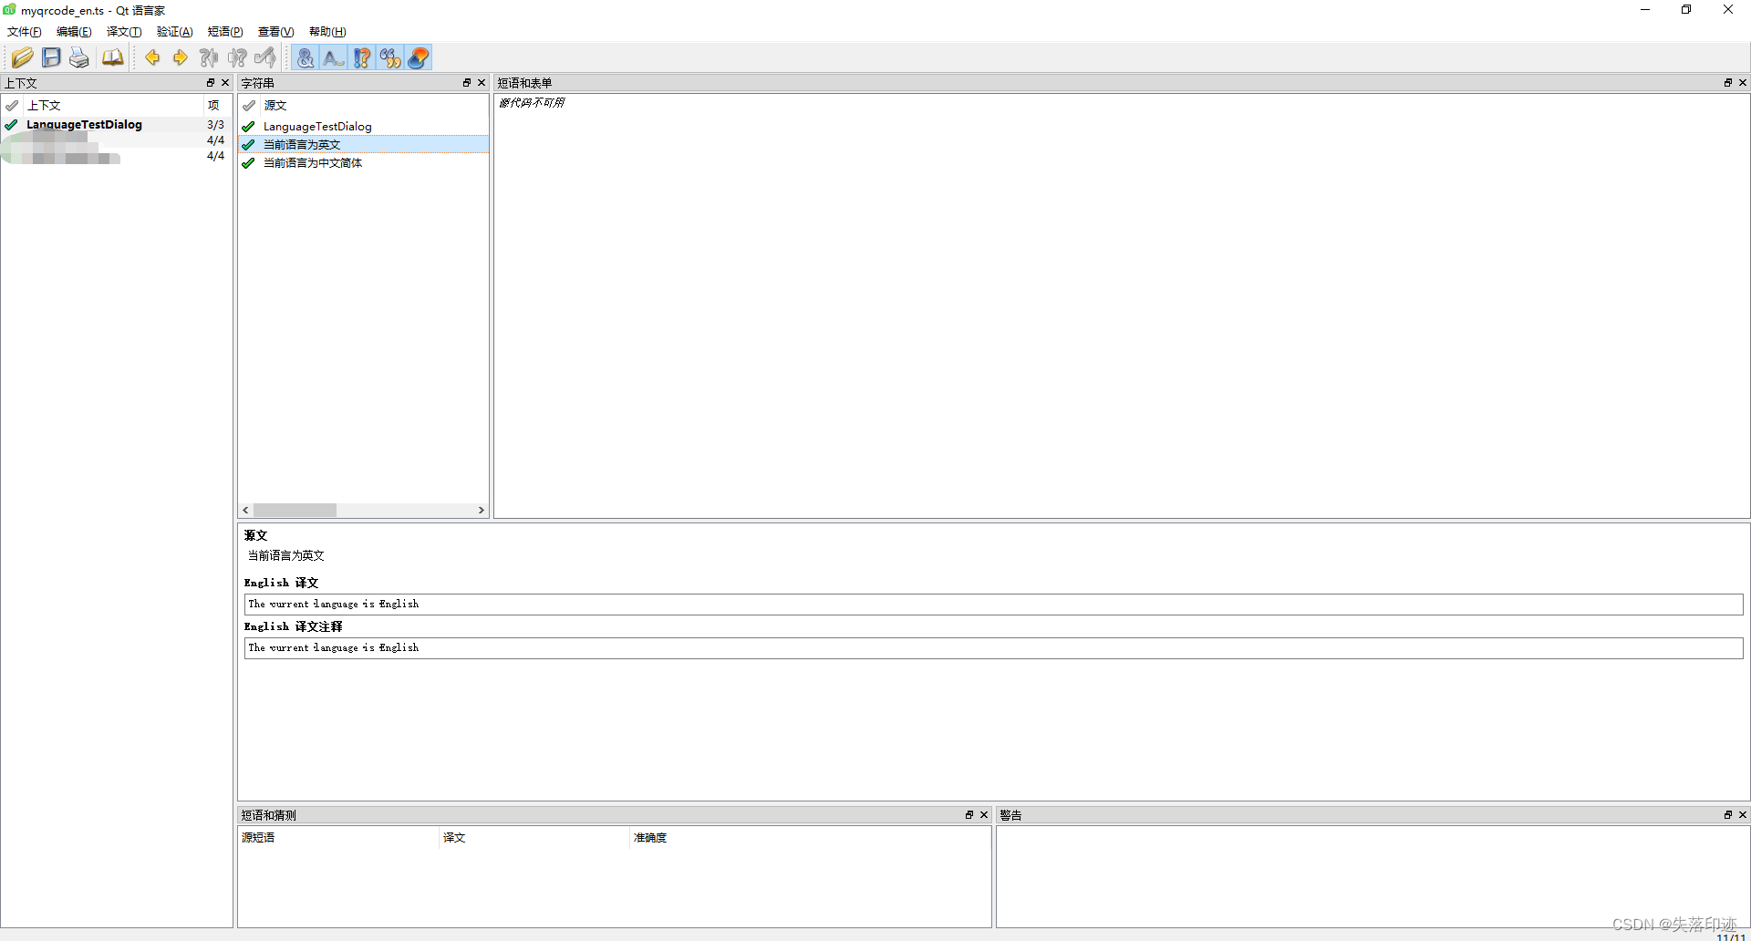The width and height of the screenshot is (1751, 941).
Task: Open the 查看(V) menu
Action: tap(275, 32)
